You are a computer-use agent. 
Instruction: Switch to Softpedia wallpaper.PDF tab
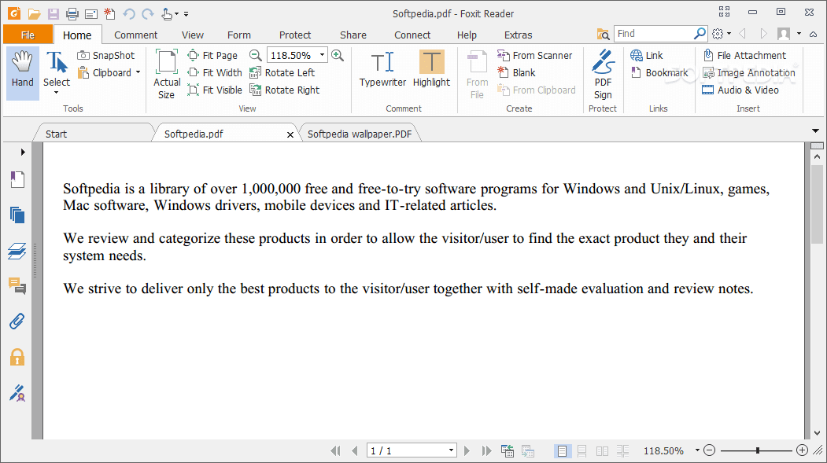coord(360,134)
